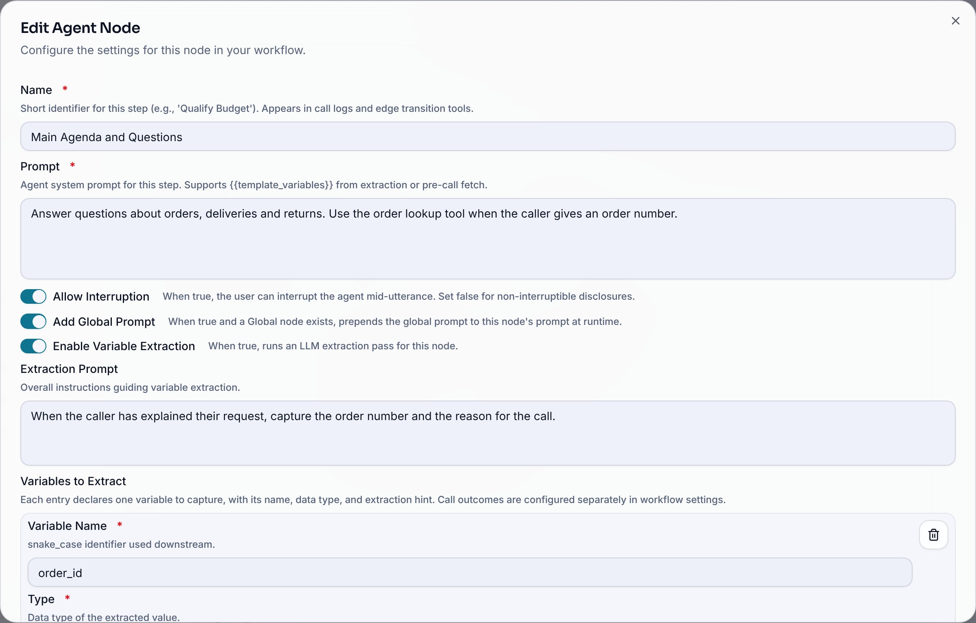Close the Edit Agent Node dialog

click(955, 21)
